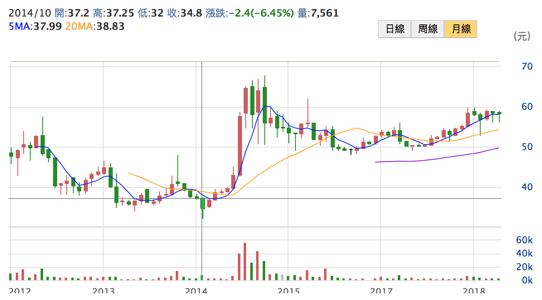Image resolution: width=542 pixels, height=300 pixels.
Task: Click the tallest red volume bar in mid-2014
Action: [x=245, y=261]
